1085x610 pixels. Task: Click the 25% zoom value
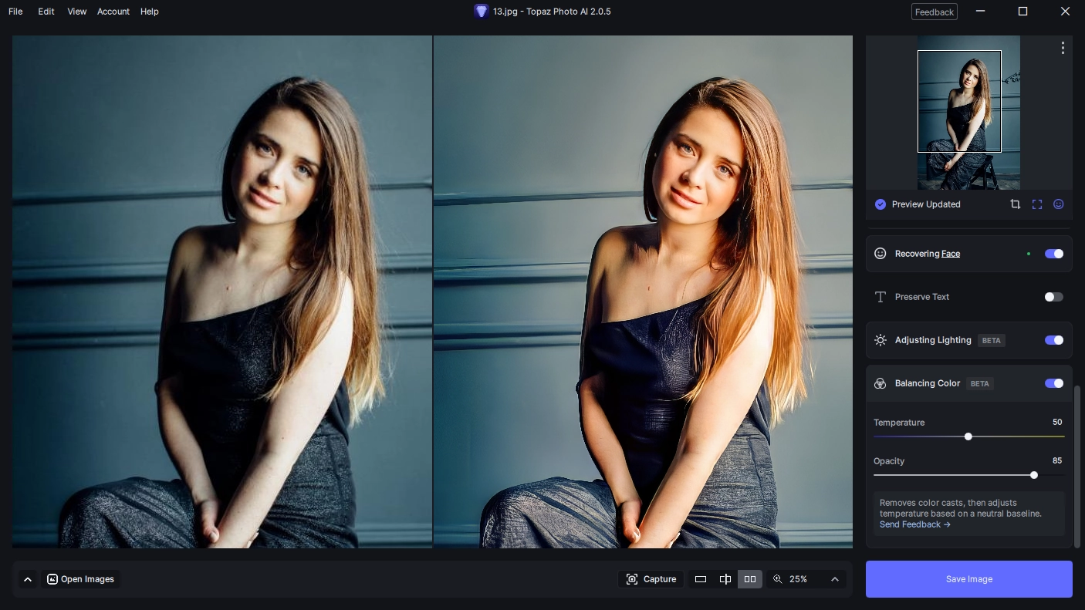point(798,579)
